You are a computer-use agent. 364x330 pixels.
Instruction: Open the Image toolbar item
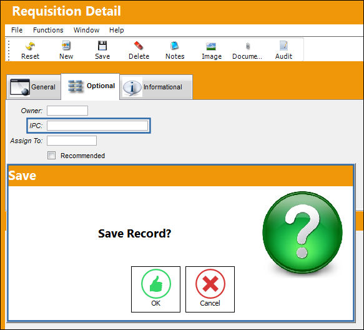[212, 50]
